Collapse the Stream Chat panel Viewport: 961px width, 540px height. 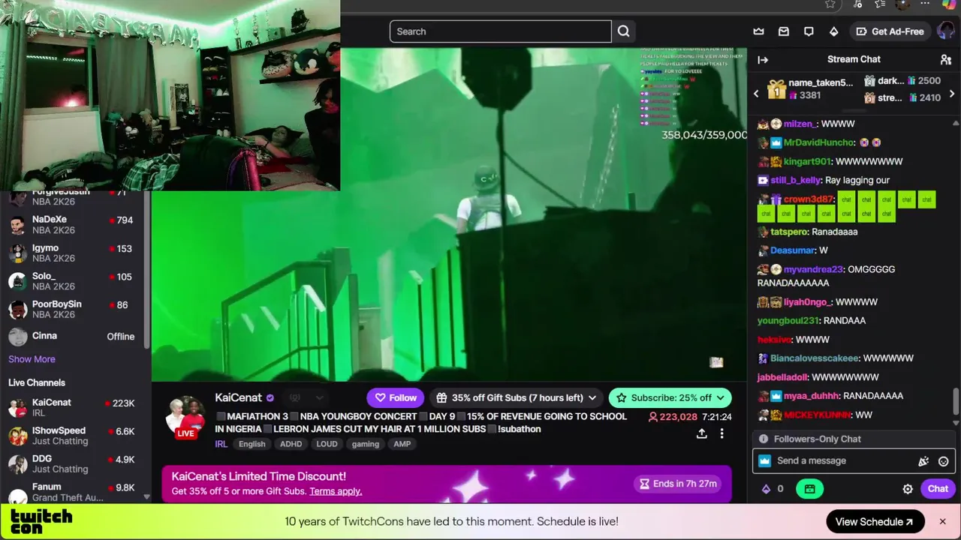(763, 59)
